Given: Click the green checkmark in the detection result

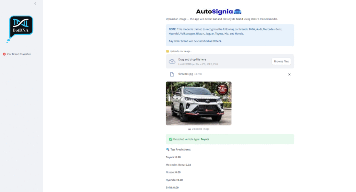Looking at the screenshot, I should pyautogui.click(x=171, y=139).
